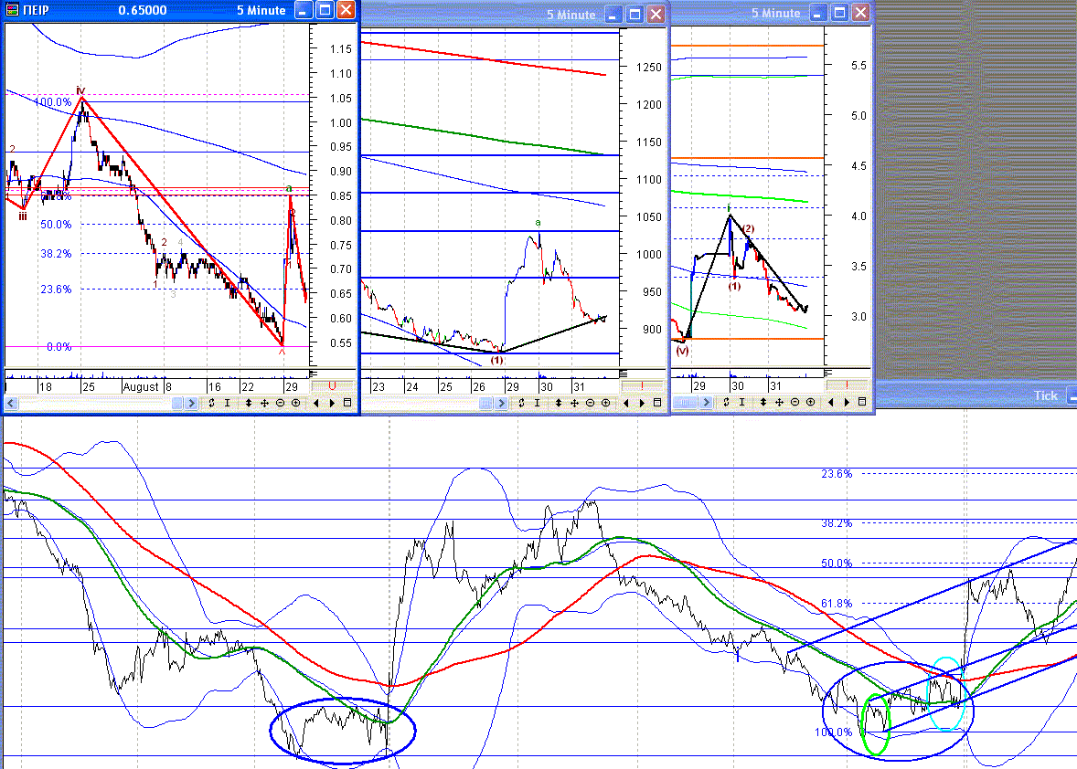
Task: Click volume pane lines icon in rightmost 5 Minute window
Action: tap(828, 373)
